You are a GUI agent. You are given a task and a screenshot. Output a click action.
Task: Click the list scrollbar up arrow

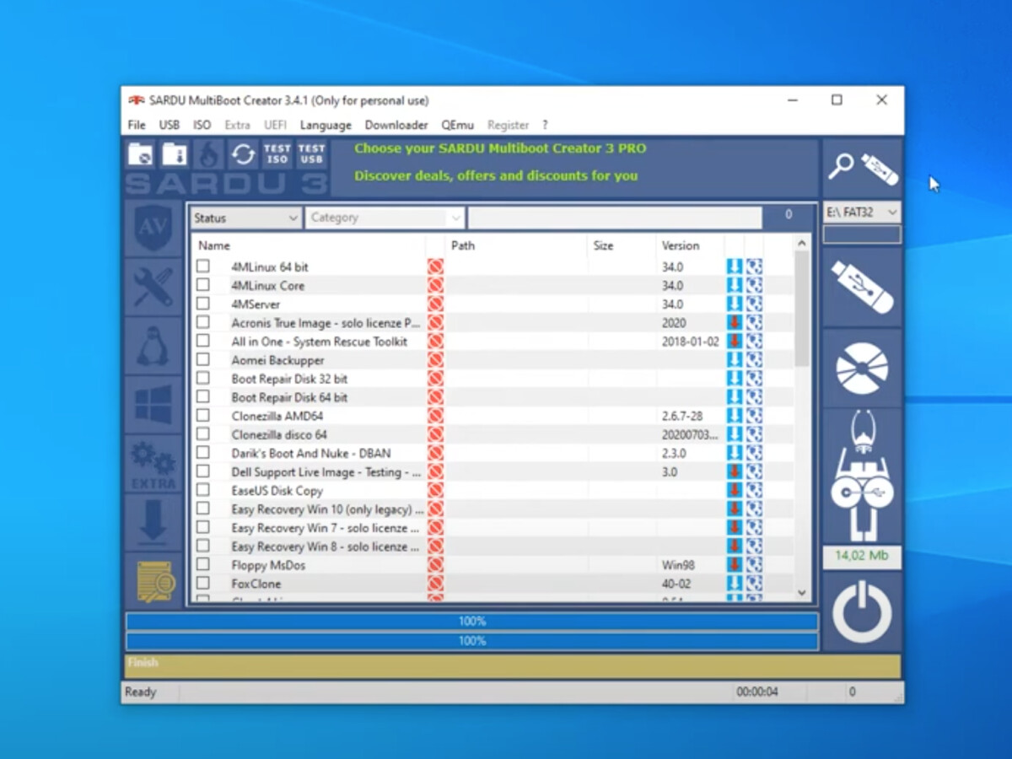tap(802, 243)
